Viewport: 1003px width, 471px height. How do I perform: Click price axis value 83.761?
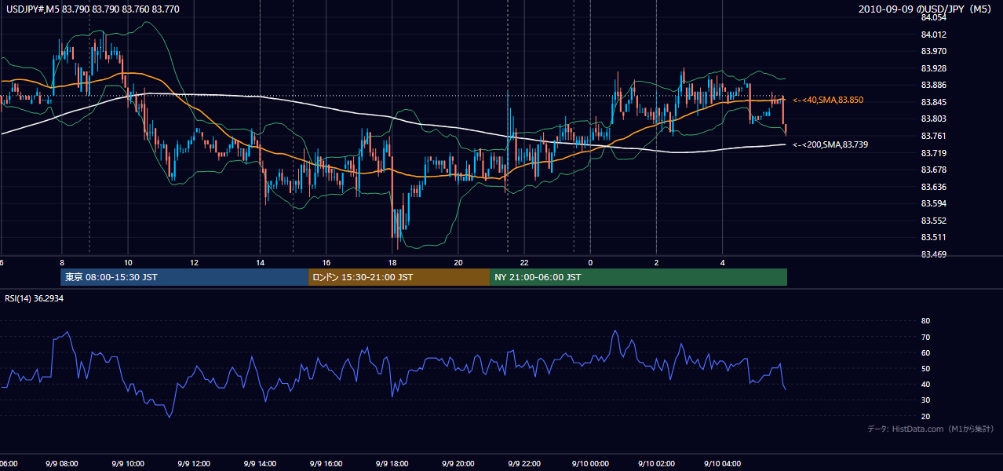point(934,136)
